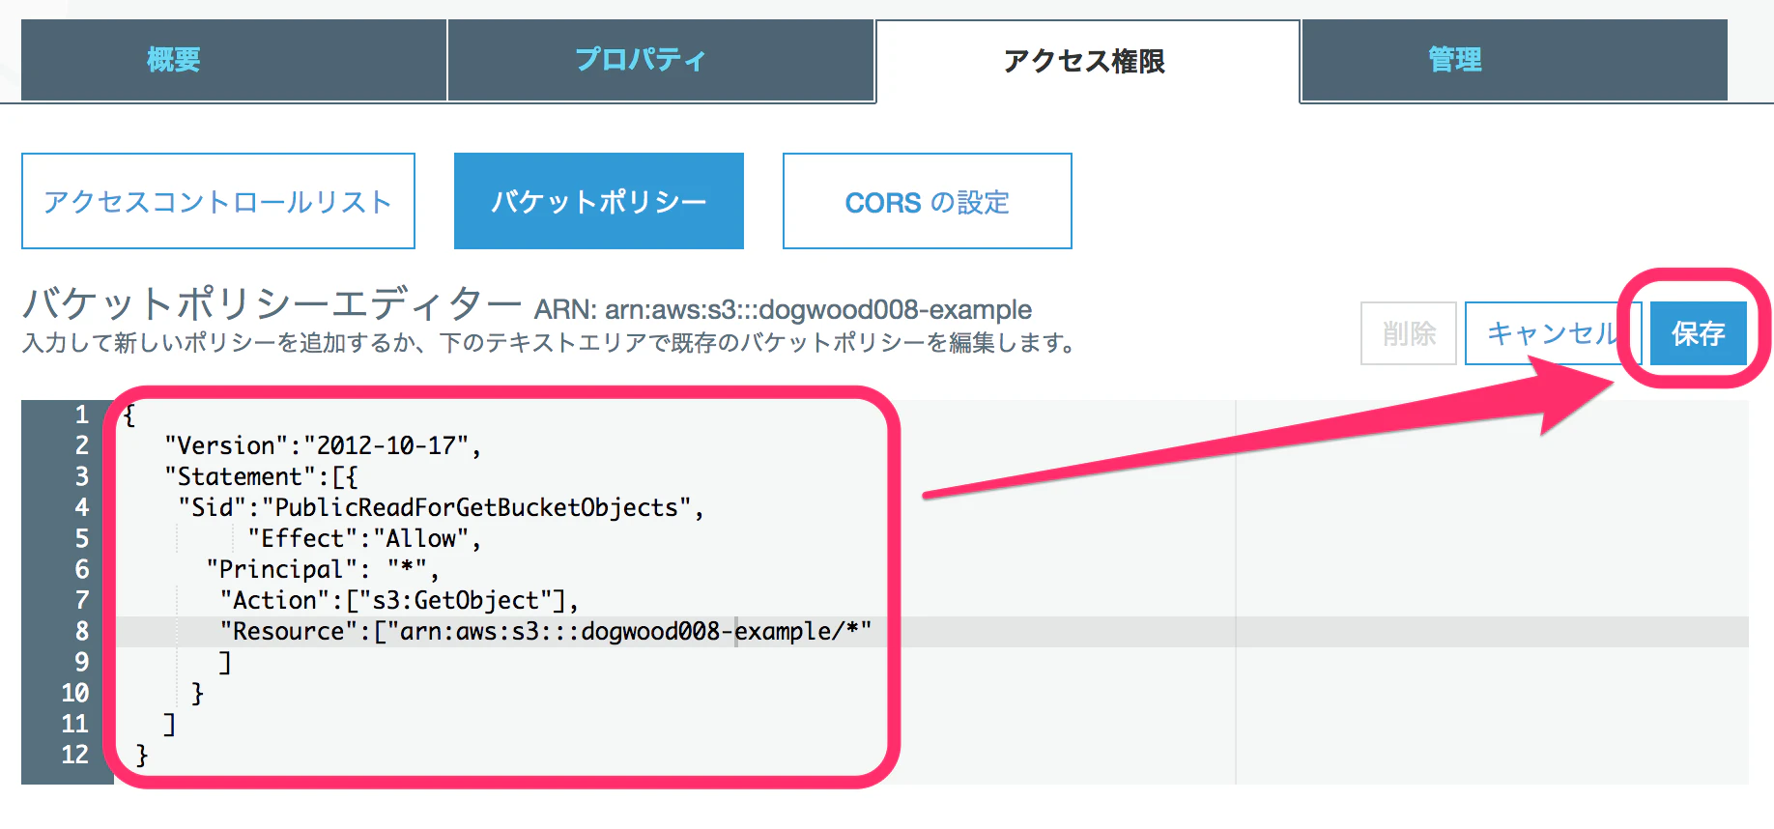Click the "Effect":"Allow" line
Image resolution: width=1774 pixels, height=829 pixels.
[x=364, y=538]
